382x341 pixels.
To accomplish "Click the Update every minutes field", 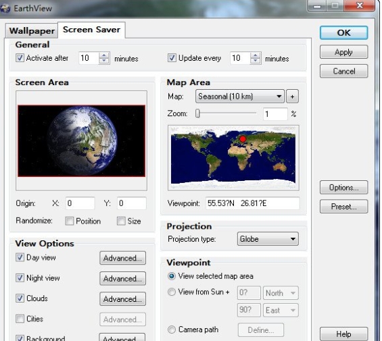I will point(240,58).
